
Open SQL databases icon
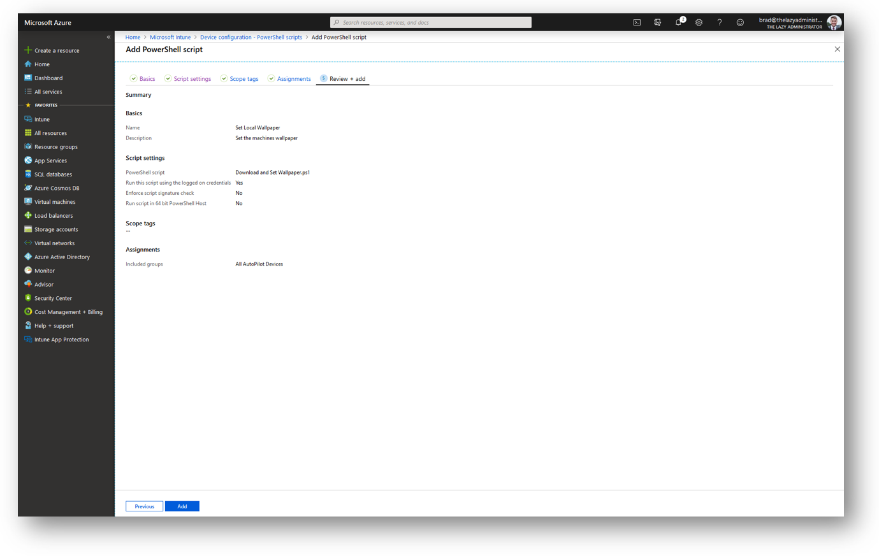pos(28,174)
